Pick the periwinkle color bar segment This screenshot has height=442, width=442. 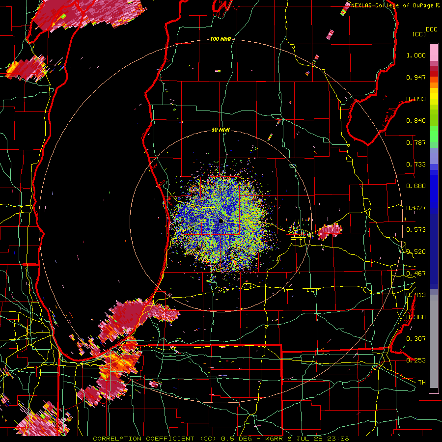(434, 156)
